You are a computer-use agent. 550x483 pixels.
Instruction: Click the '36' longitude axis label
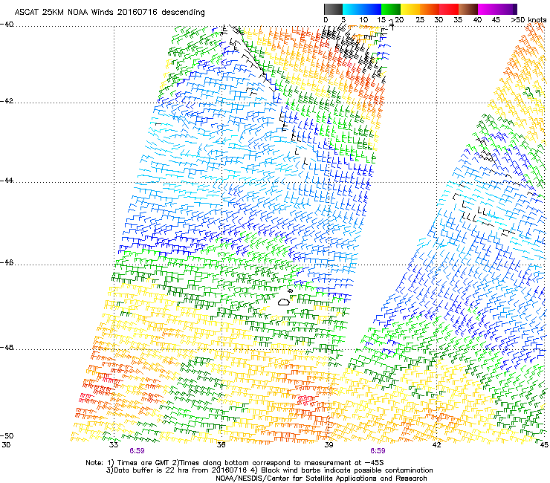pyautogui.click(x=221, y=445)
